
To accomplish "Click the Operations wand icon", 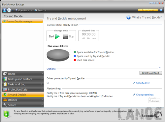I will (x=16, y=10).
